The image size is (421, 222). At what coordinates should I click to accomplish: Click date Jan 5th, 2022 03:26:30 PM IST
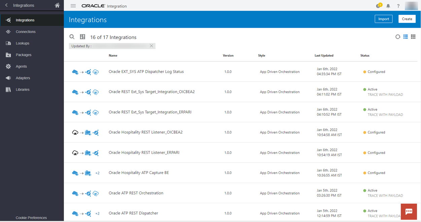329,193
